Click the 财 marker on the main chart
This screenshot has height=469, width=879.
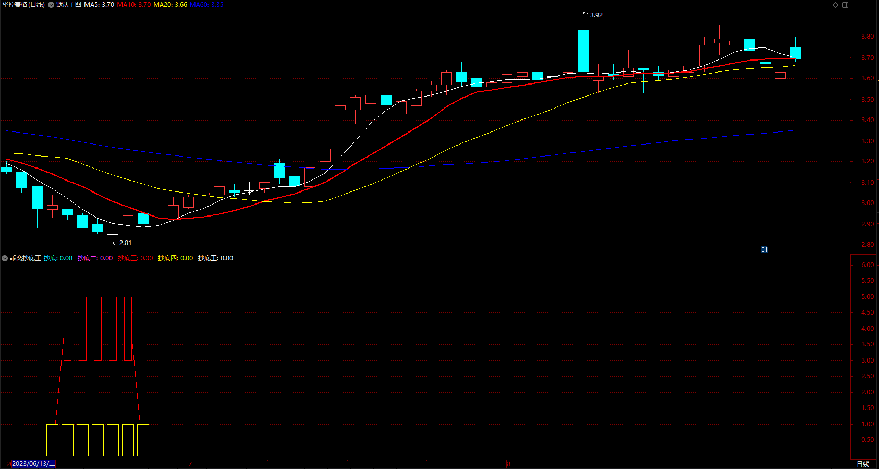click(x=764, y=250)
